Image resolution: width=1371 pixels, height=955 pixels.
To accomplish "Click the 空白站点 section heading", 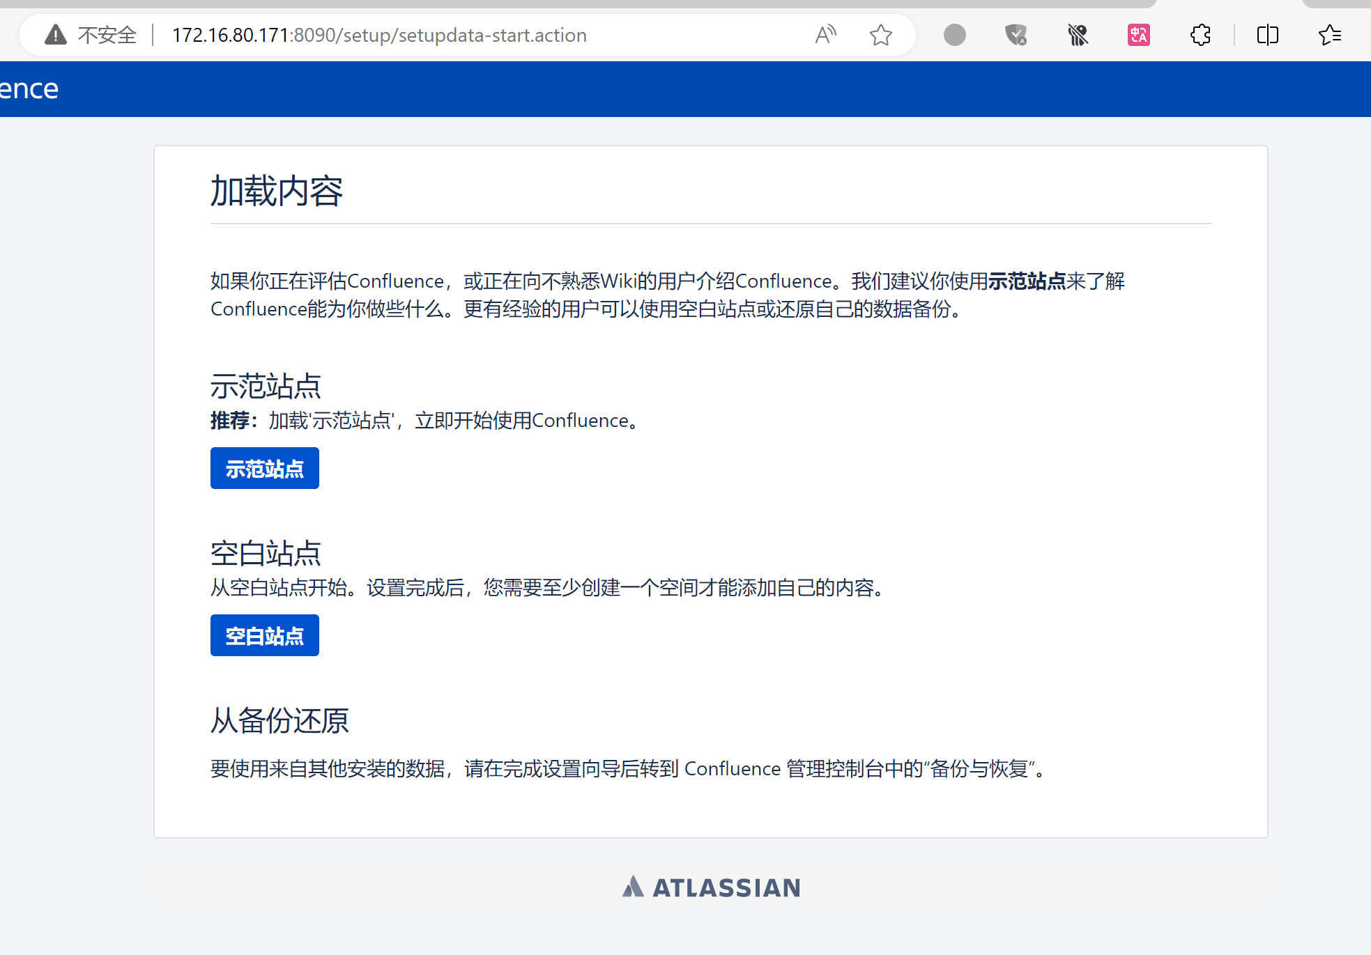I will point(266,553).
